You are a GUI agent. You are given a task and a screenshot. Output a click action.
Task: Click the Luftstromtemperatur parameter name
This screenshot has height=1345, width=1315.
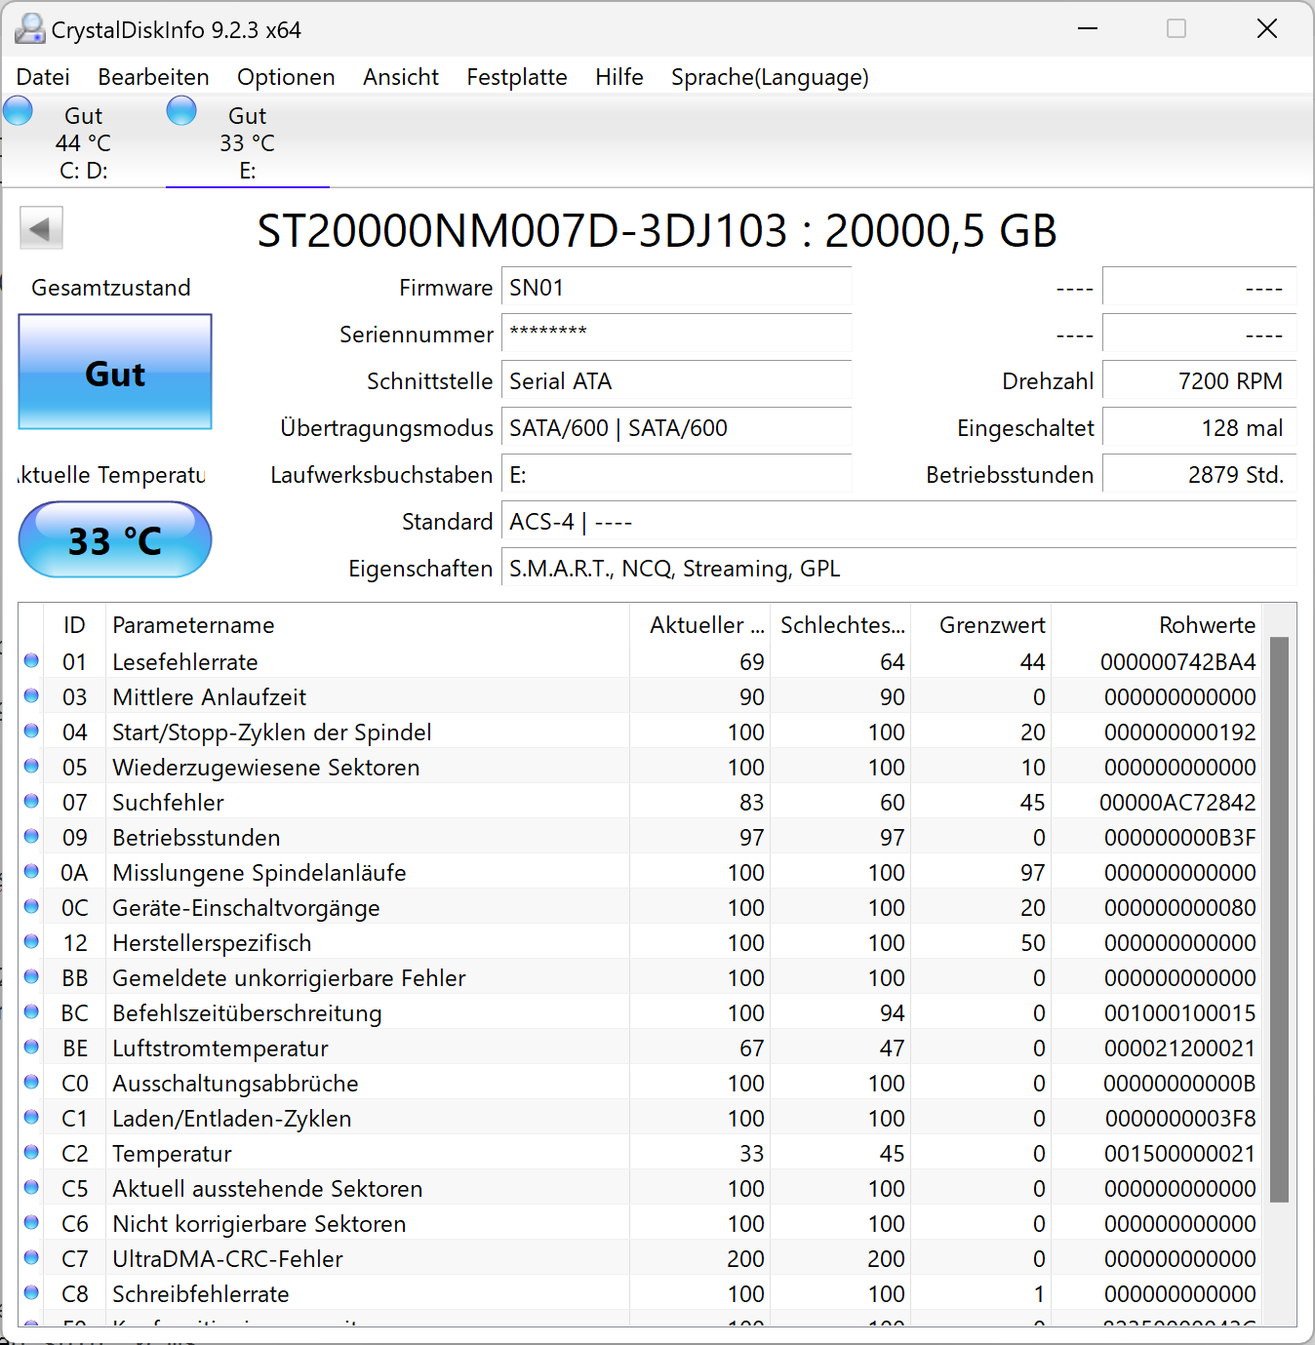(x=220, y=1048)
